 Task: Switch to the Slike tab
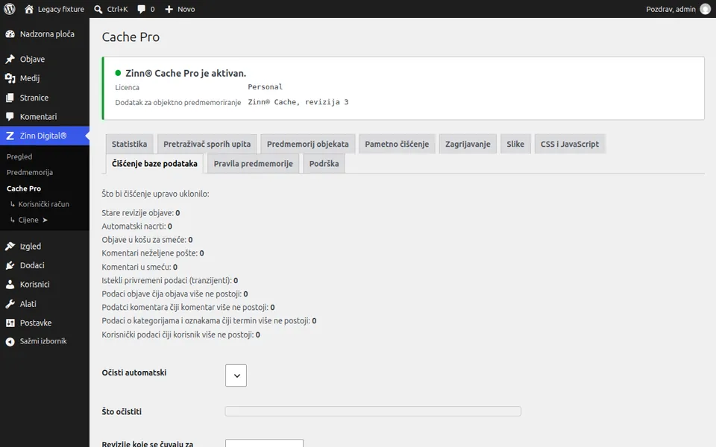pos(515,144)
